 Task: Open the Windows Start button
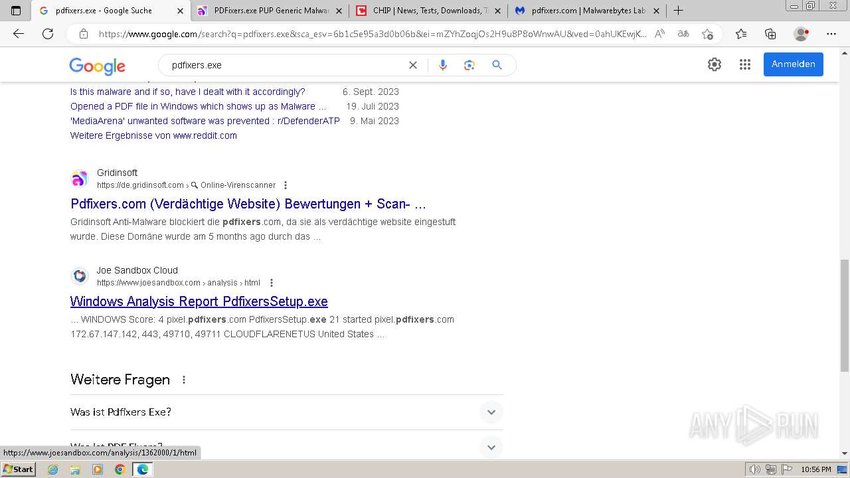pos(18,469)
